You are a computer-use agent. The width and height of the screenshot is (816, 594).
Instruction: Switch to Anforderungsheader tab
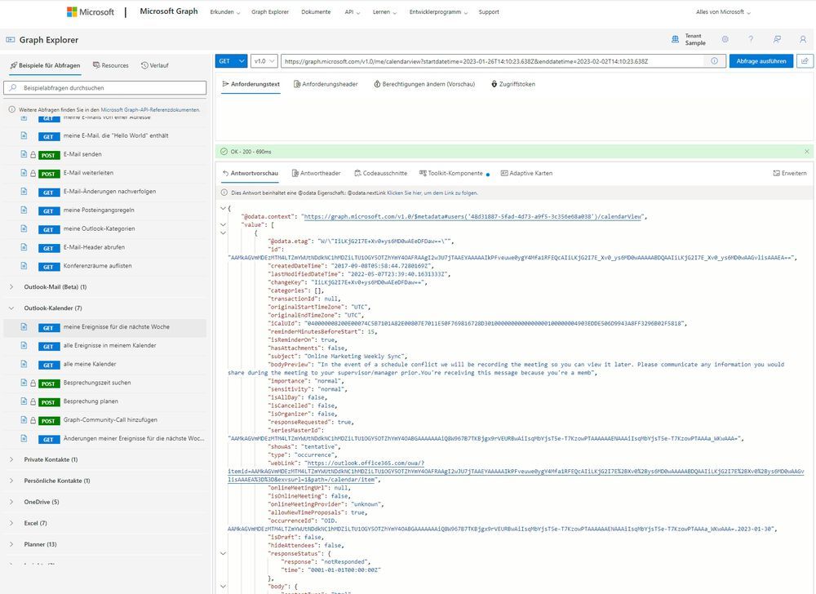[326, 84]
